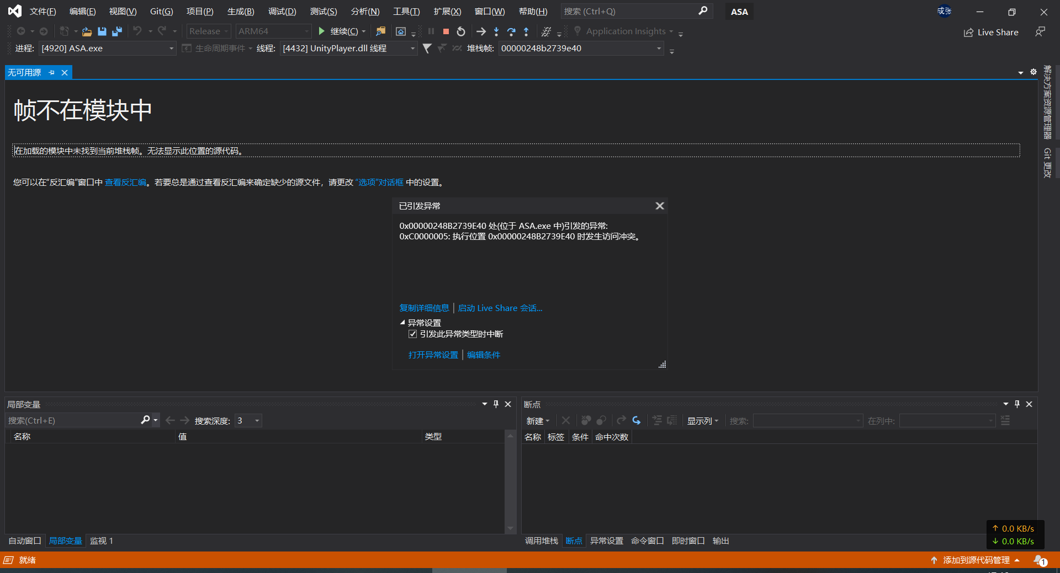This screenshot has height=573, width=1060.
Task: Toggle 引发此异常类型时中断 checkbox
Action: (412, 334)
